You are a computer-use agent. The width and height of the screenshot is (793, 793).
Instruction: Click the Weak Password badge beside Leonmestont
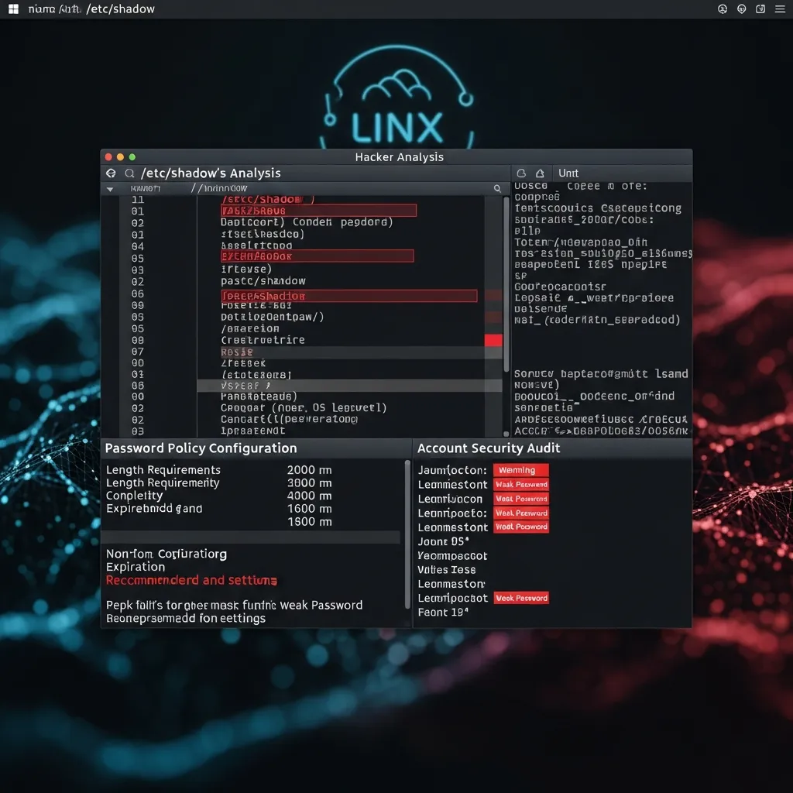(521, 484)
